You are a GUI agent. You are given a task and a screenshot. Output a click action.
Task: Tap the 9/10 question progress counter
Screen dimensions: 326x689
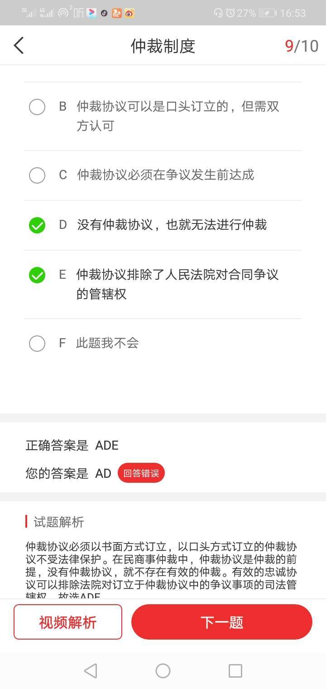point(302,46)
